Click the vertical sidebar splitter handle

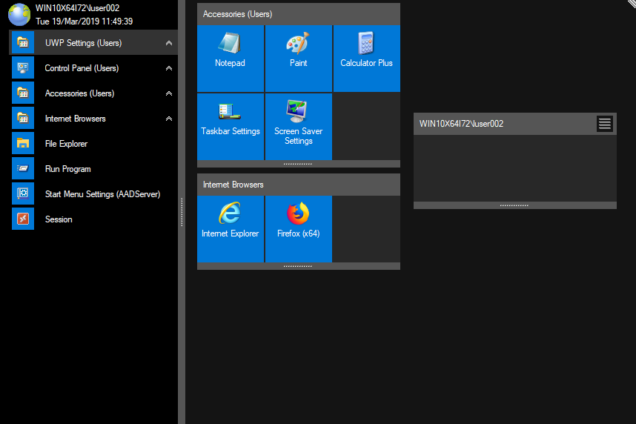tap(181, 212)
